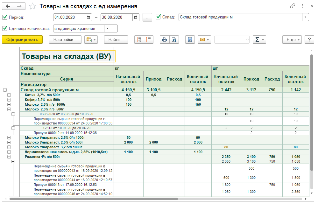The height and width of the screenshot is (204, 318).
Task: Uncheck the Период checkbox
Action: pyautogui.click(x=4, y=17)
